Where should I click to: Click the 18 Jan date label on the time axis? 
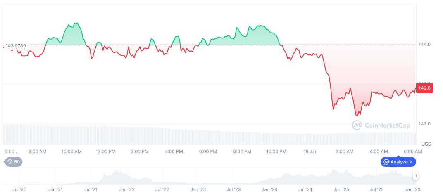(x=310, y=151)
